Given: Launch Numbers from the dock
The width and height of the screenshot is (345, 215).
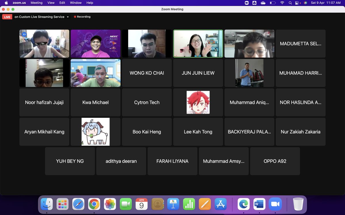Looking at the screenshot, I should (x=189, y=204).
